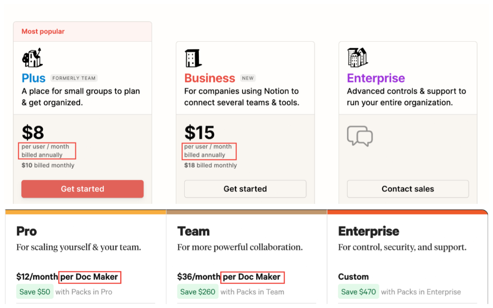This screenshot has height=308, width=493.
Task: Select the purple Enterprise plan title
Action: [x=376, y=78]
